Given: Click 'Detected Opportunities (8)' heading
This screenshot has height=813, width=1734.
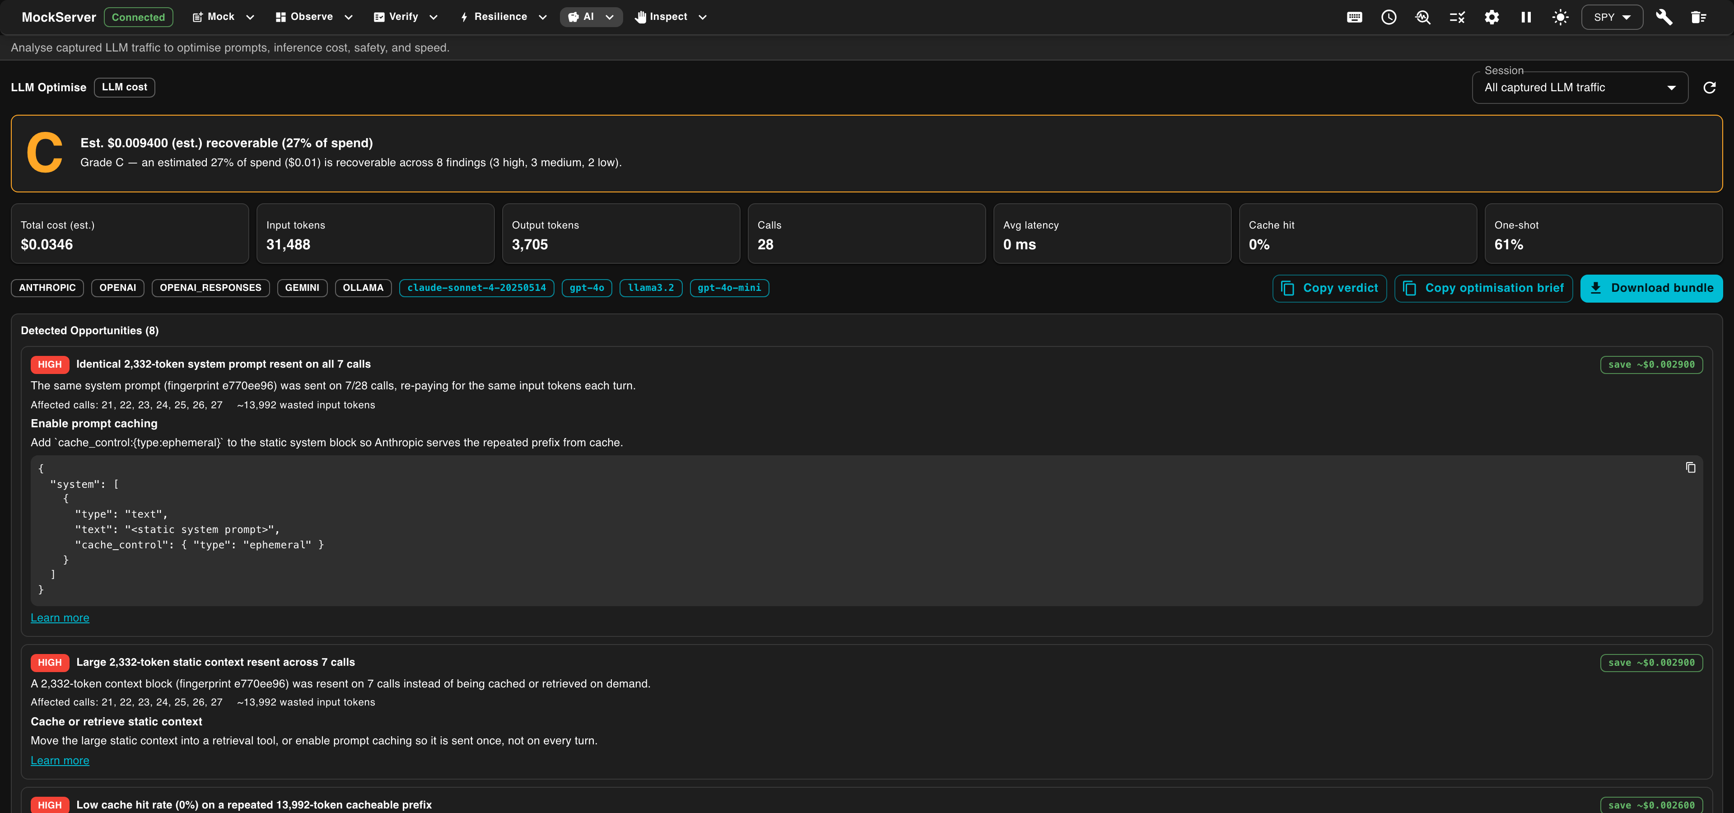Looking at the screenshot, I should (89, 331).
